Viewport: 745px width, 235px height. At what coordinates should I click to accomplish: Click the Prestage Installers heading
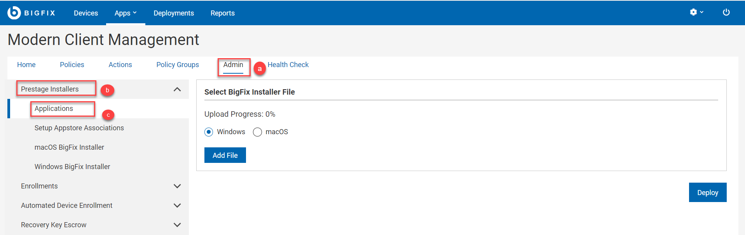[50, 89]
